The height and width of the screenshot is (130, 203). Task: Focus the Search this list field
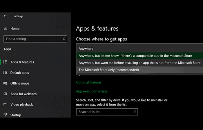coord(107,112)
